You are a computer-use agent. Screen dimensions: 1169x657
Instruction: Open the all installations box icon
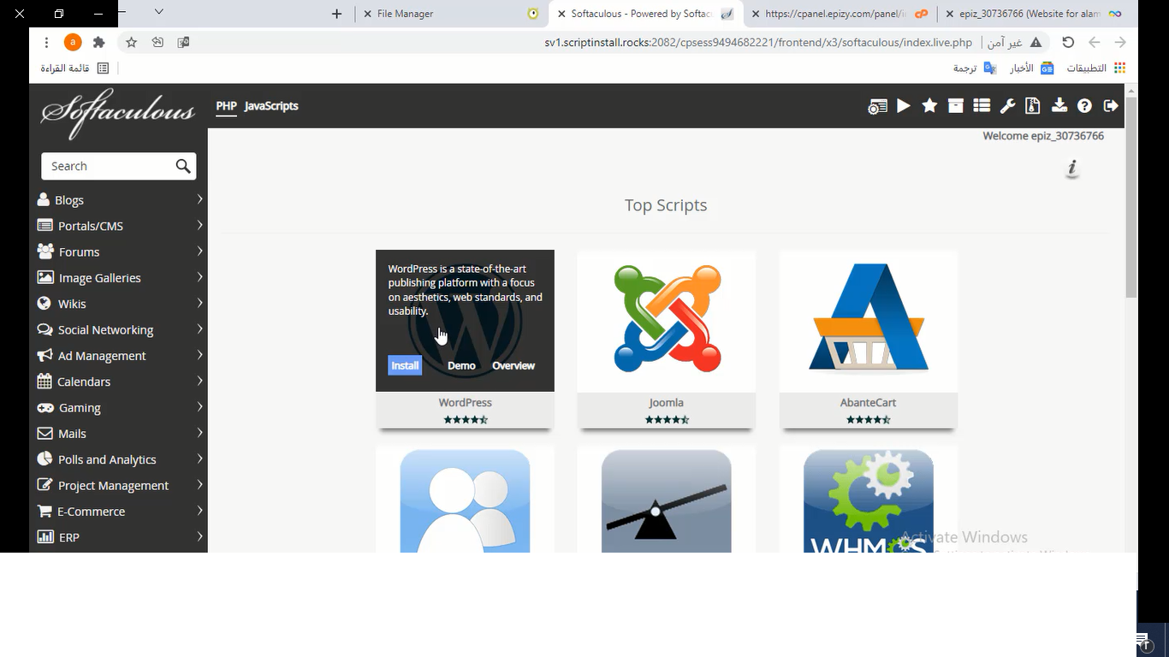(956, 106)
